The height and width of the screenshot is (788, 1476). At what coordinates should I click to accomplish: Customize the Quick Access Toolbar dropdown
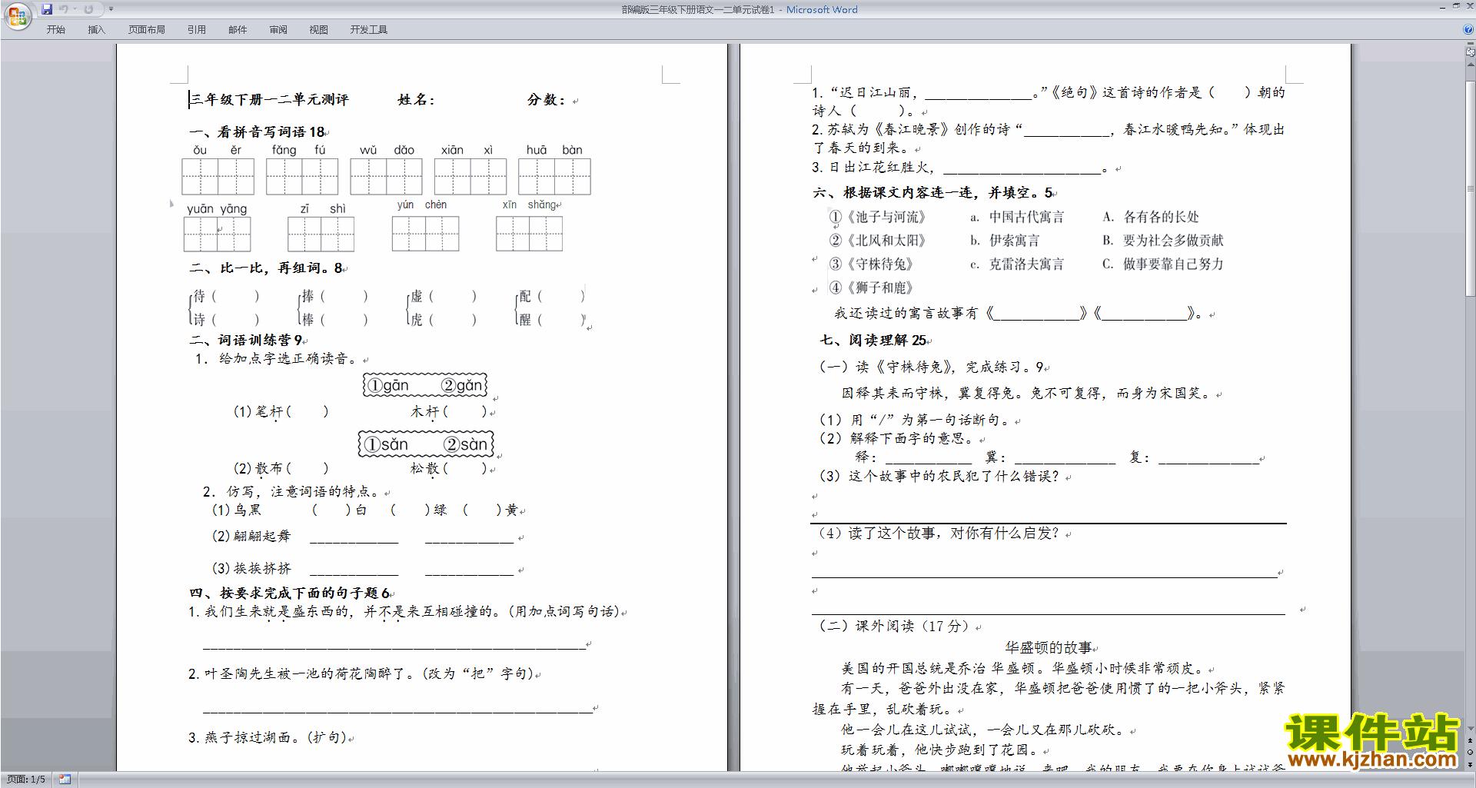click(x=111, y=9)
